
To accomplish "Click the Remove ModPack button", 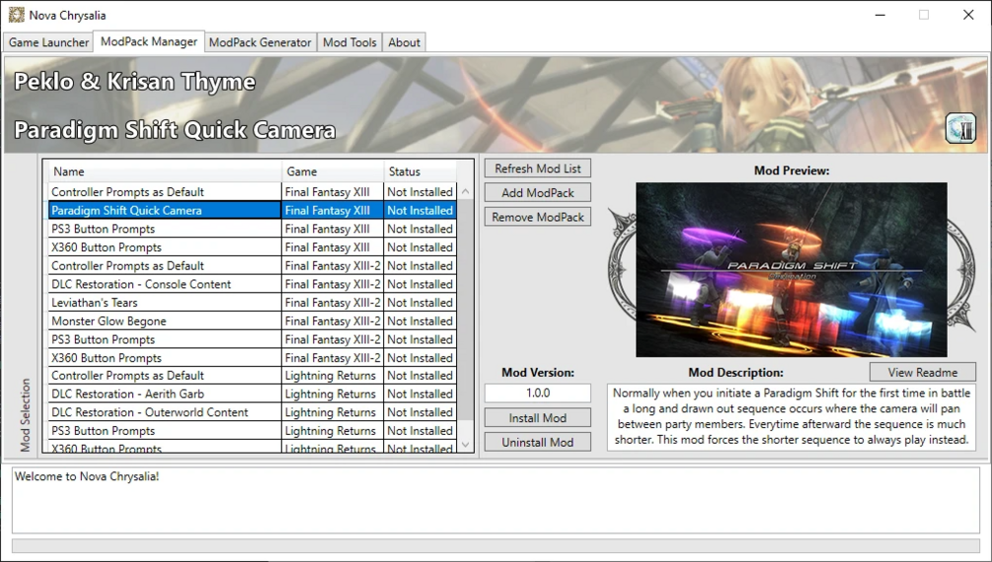I will point(538,217).
